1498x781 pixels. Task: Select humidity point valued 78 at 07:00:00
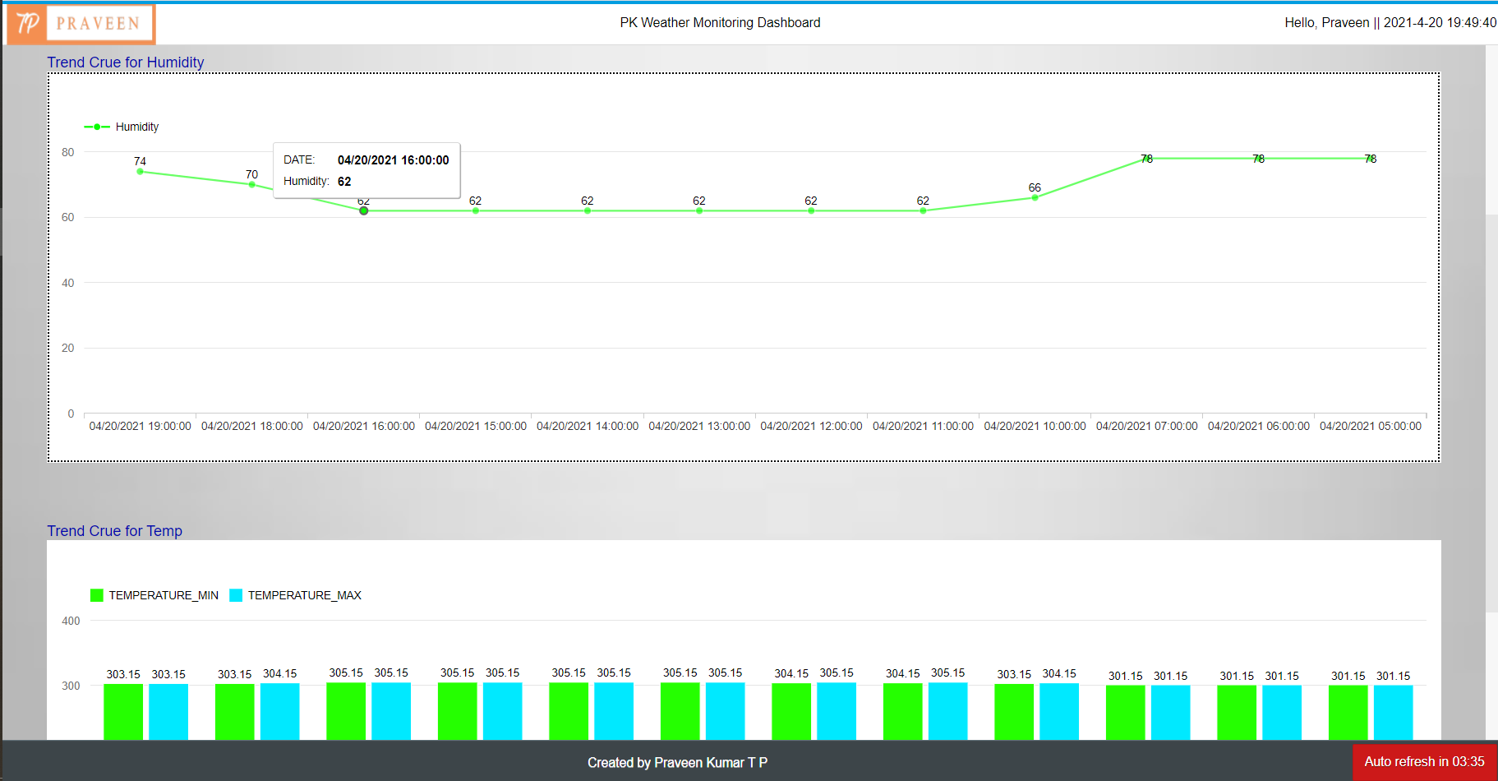click(1146, 159)
